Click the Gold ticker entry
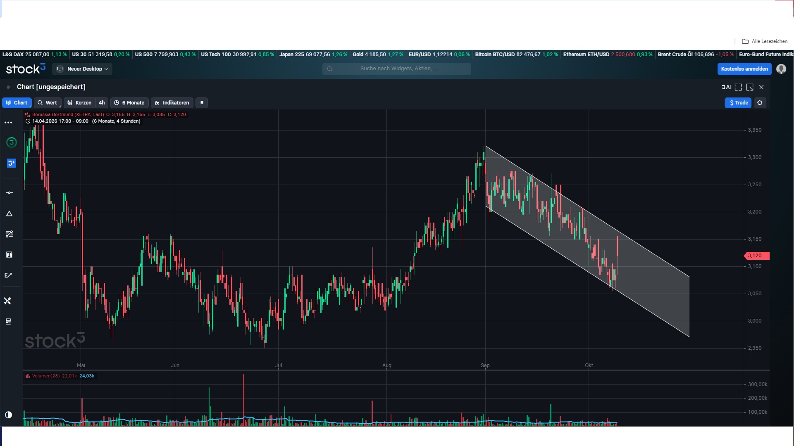Screen dimensions: 794x446 pos(378,55)
